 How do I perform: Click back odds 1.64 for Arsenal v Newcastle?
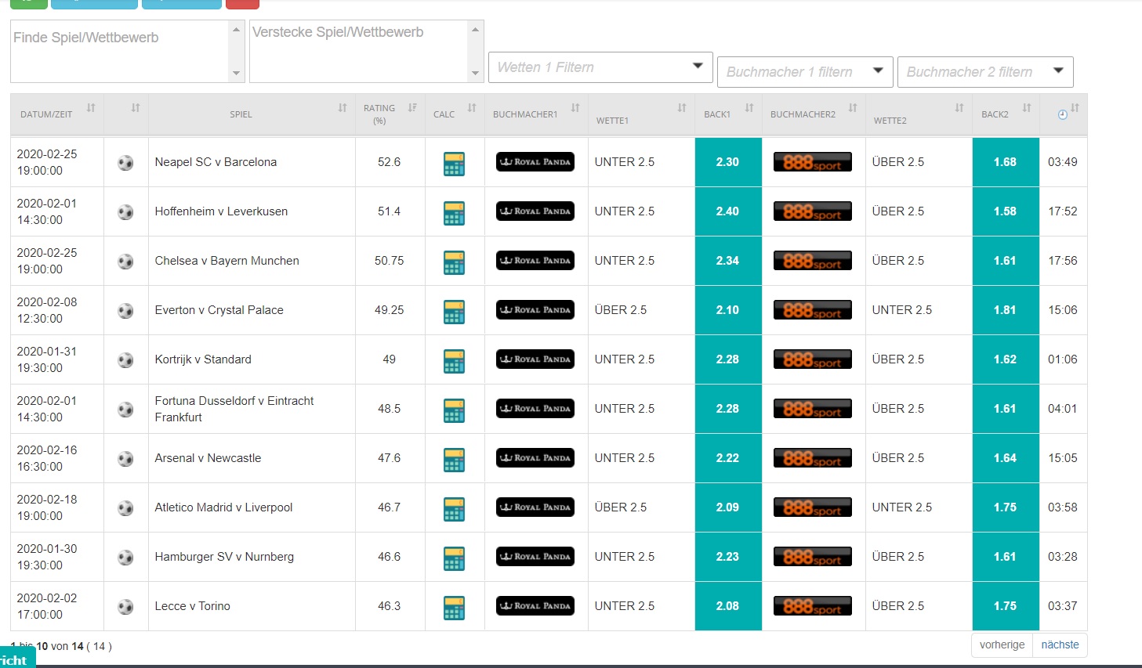[x=1006, y=458]
